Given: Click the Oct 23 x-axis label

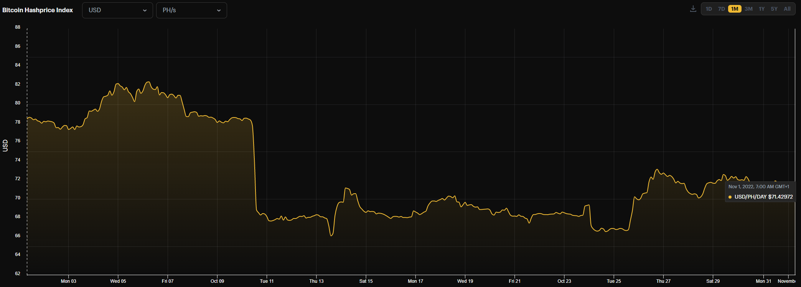Looking at the screenshot, I should pos(564,281).
